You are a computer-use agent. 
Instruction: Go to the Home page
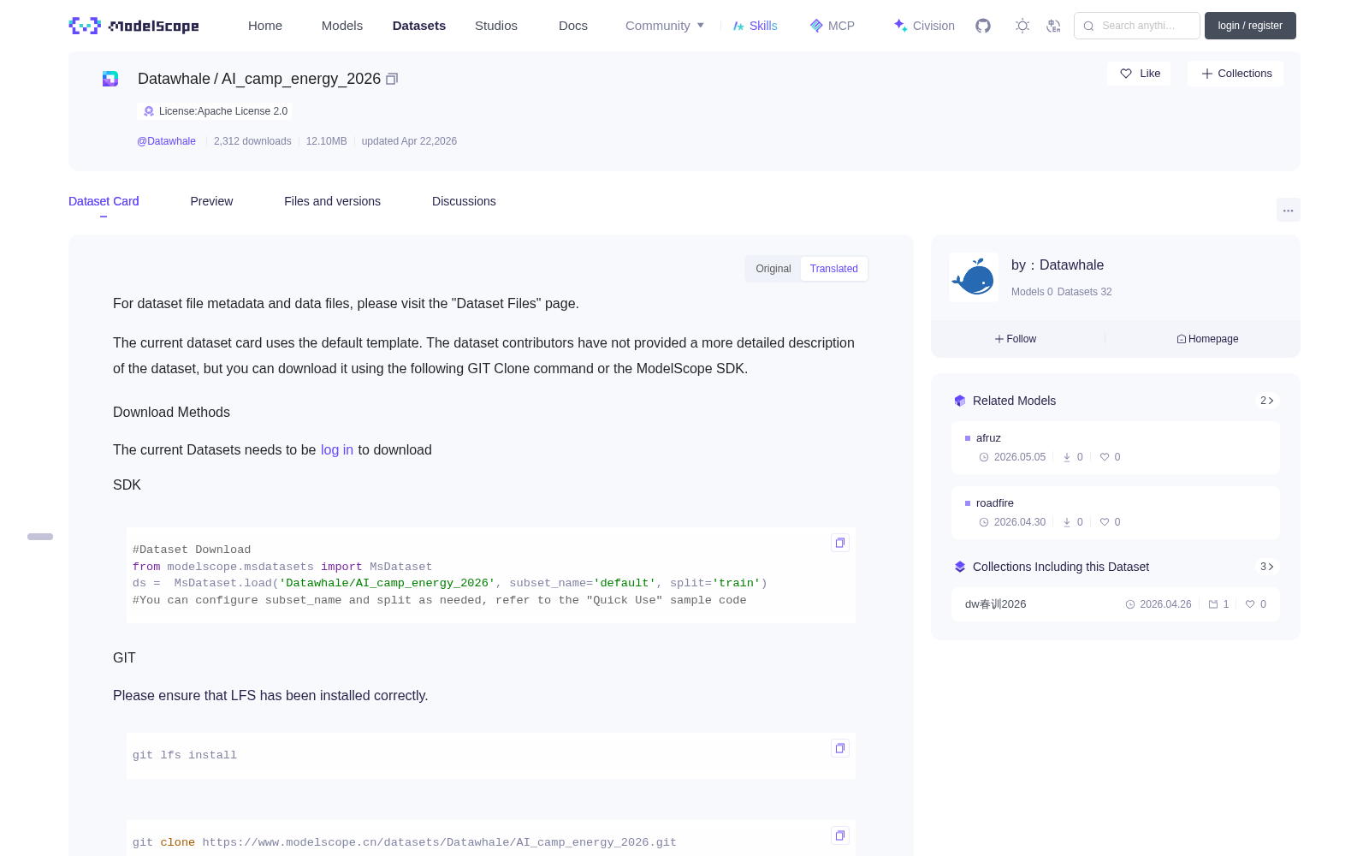coord(265,26)
